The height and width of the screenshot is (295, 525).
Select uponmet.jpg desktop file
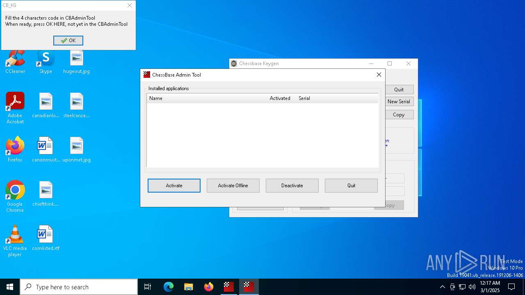pos(76,150)
